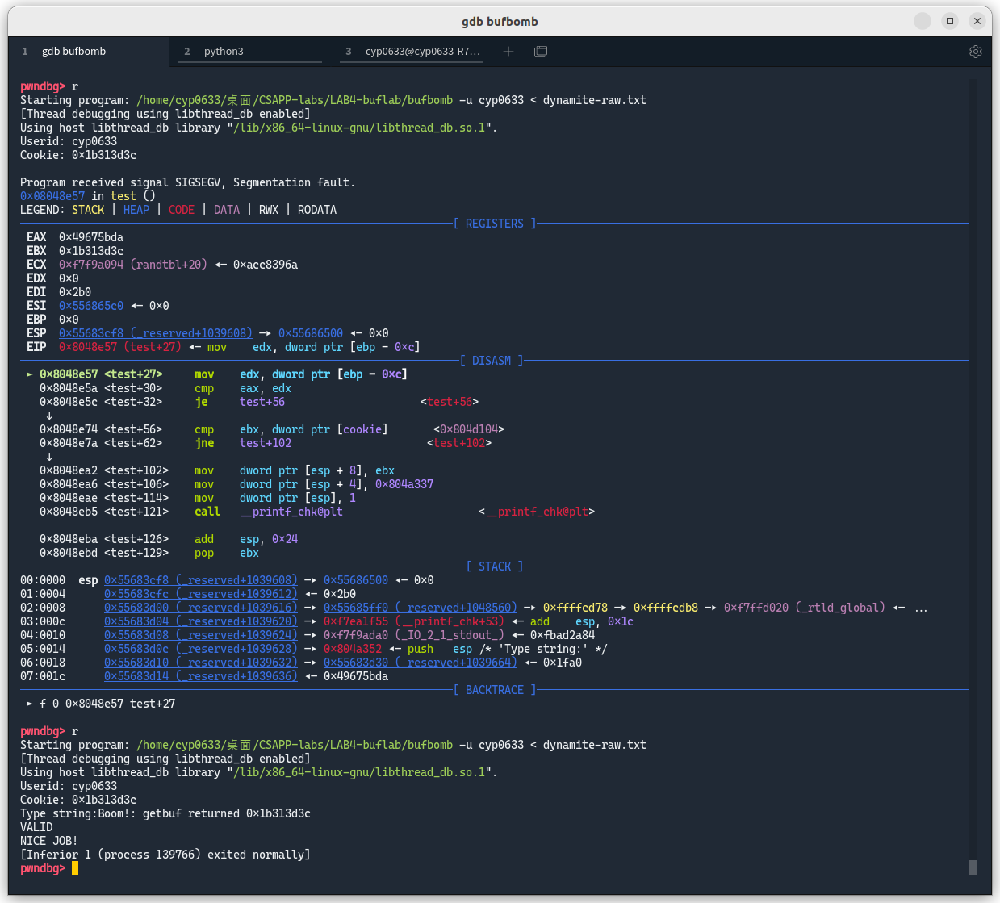
Task: Click the BACKTRACE section header
Action: click(x=495, y=690)
